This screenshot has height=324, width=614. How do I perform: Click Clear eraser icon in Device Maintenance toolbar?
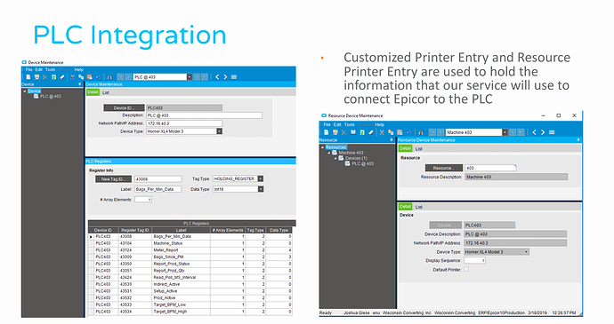tap(62, 77)
